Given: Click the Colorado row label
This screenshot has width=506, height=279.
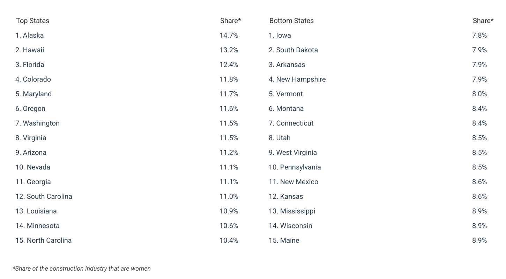Looking at the screenshot, I should (x=33, y=79).
